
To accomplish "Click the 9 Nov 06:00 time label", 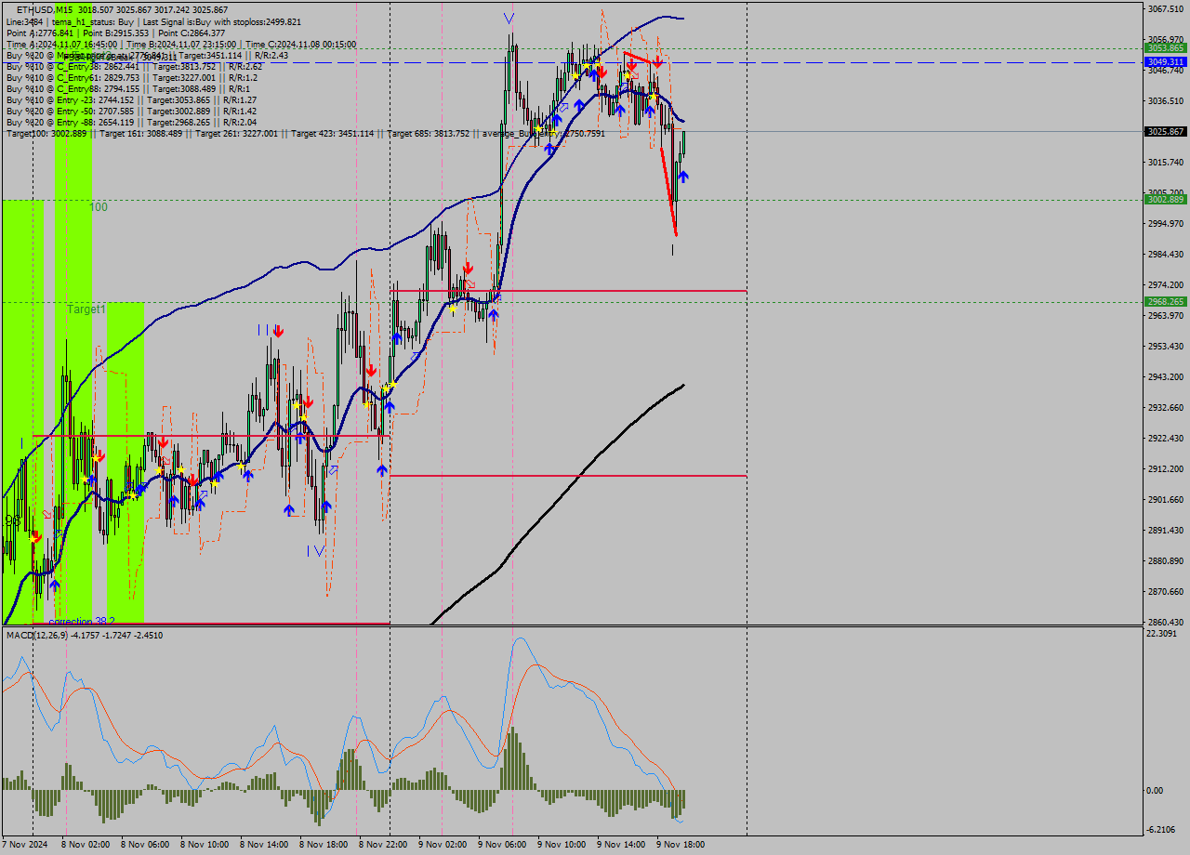I will [501, 845].
